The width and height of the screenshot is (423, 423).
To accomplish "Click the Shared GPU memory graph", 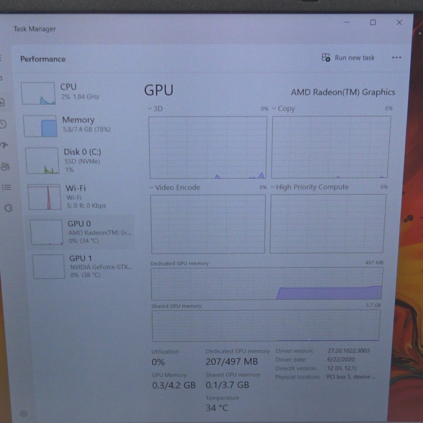I will 266,326.
